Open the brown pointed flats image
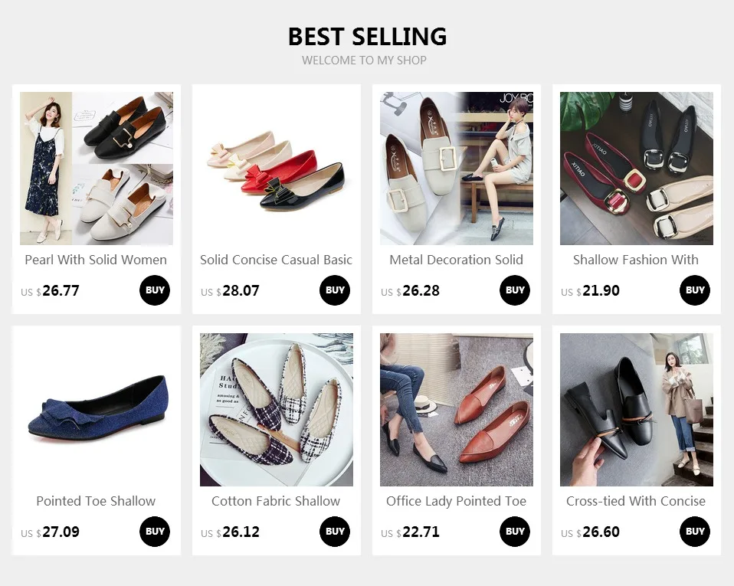 coord(457,410)
